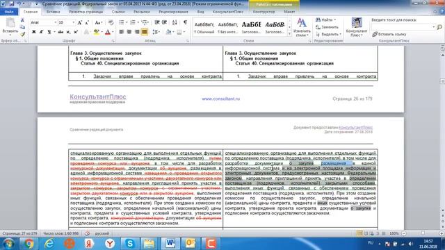Viewport: 445px width, 250px height.
Task: Expand the styles gallery with More arrow
Action: tap(289, 34)
